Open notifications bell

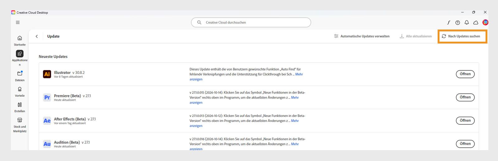tap(467, 22)
